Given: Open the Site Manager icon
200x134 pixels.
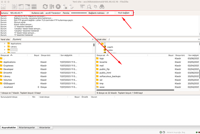Looking at the screenshot, I should click(3, 7).
